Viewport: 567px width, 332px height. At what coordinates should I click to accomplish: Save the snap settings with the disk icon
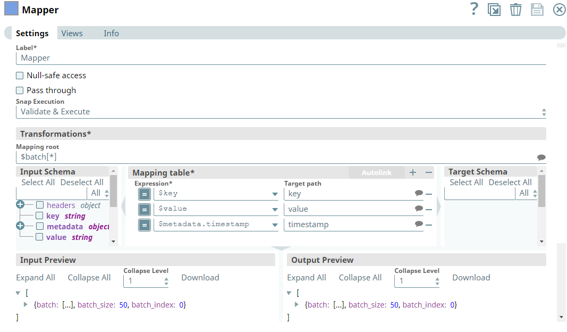[537, 9]
